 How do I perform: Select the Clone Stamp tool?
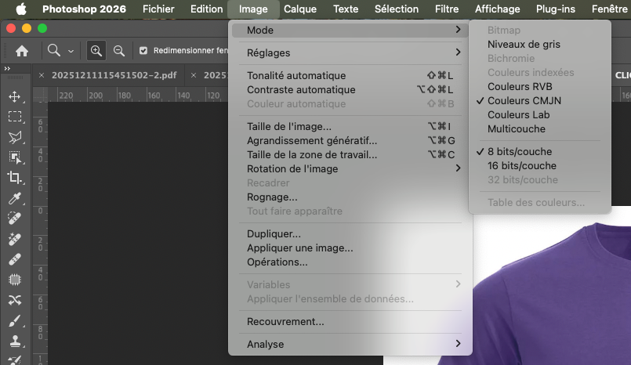click(15, 341)
